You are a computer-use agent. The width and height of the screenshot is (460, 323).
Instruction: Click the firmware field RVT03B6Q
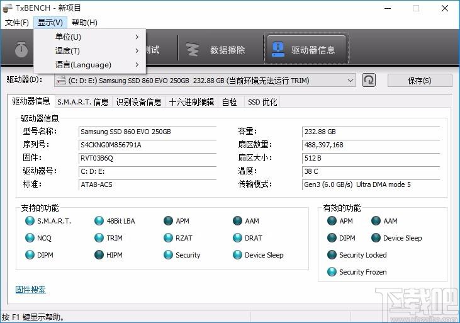click(147, 158)
